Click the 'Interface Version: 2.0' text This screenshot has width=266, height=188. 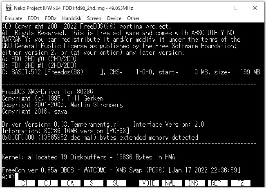pos(169,124)
